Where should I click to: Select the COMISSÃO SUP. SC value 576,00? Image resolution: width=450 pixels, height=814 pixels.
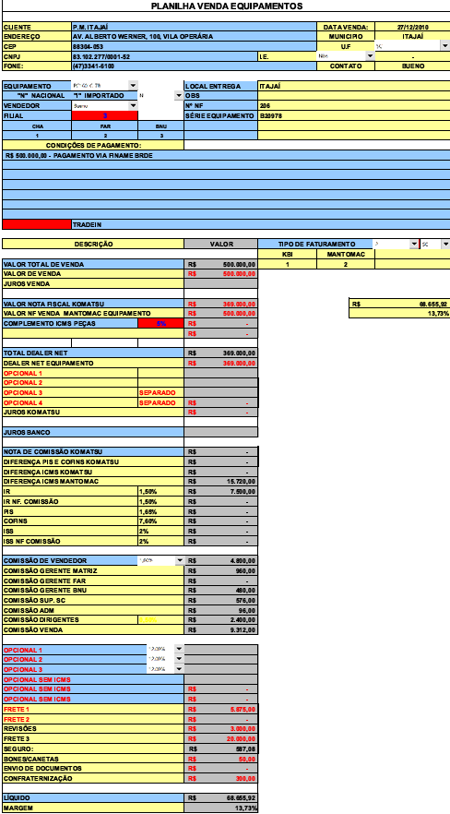pyautogui.click(x=221, y=600)
